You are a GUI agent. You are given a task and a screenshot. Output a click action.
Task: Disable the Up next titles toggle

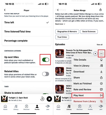point(46,60)
